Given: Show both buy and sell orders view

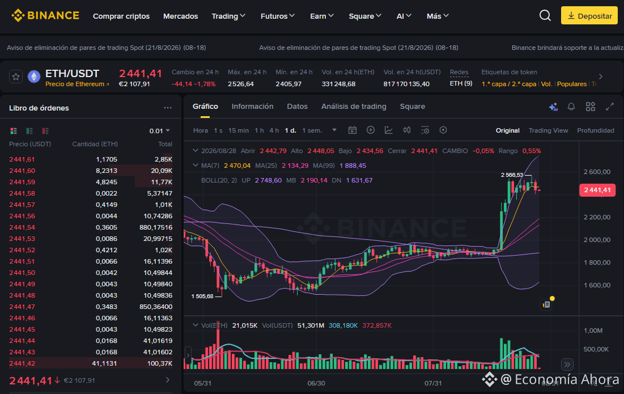Looking at the screenshot, I should click(x=14, y=131).
